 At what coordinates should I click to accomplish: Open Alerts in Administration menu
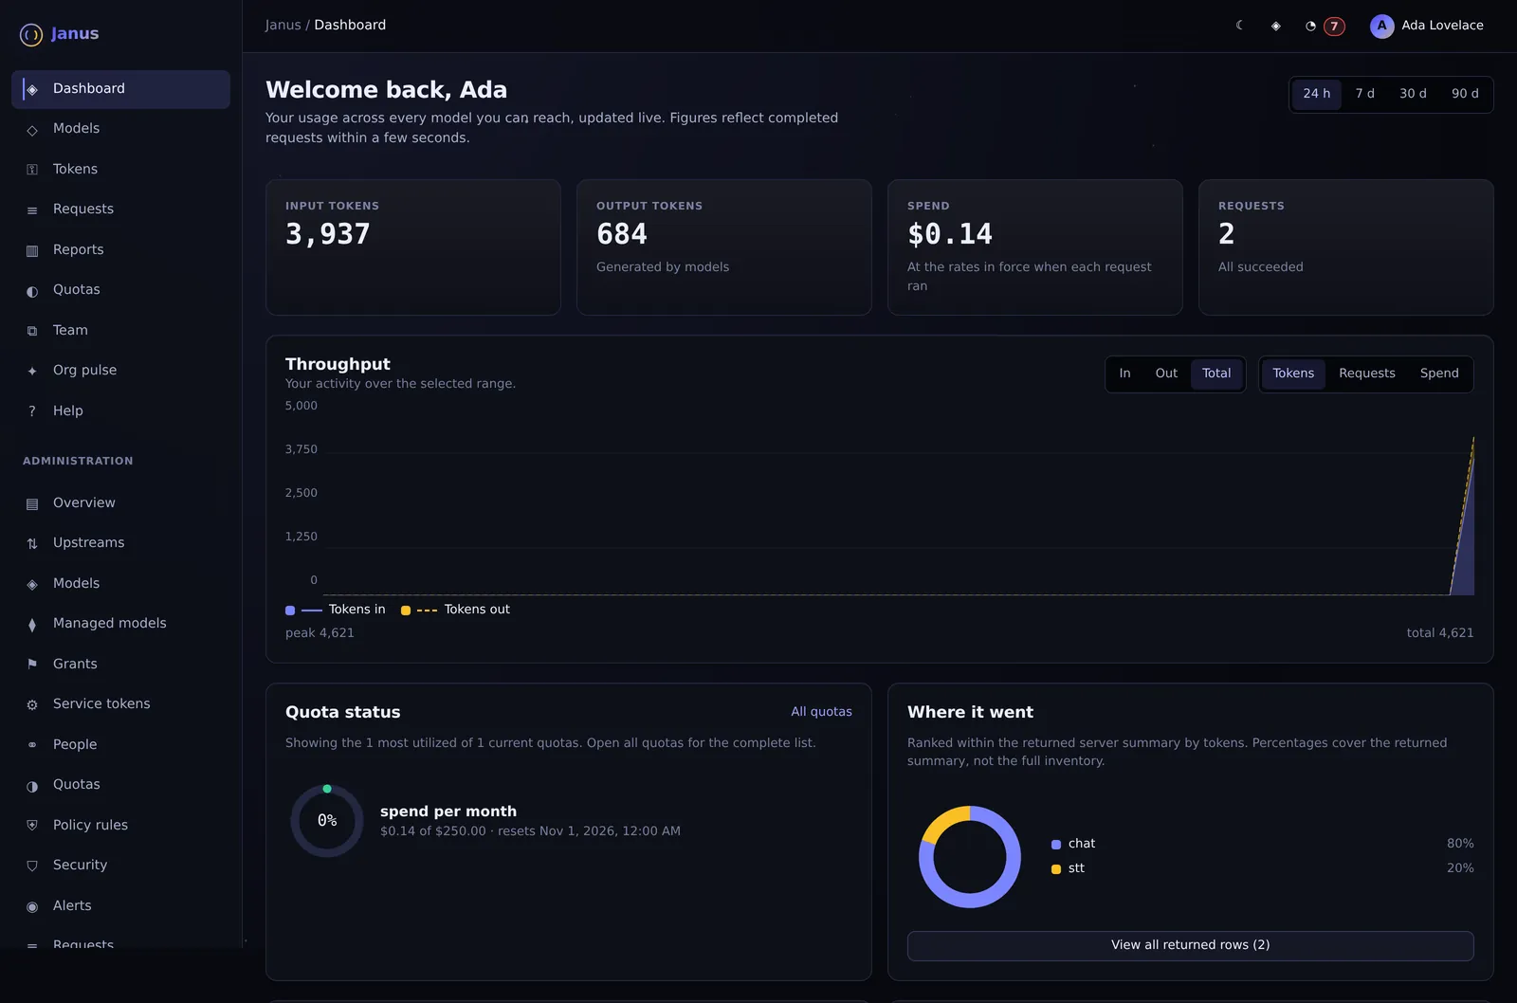(x=120, y=905)
